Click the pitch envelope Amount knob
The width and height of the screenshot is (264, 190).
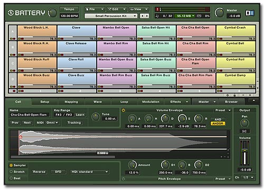click(x=132, y=165)
